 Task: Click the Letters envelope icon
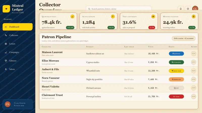coord(6,44)
